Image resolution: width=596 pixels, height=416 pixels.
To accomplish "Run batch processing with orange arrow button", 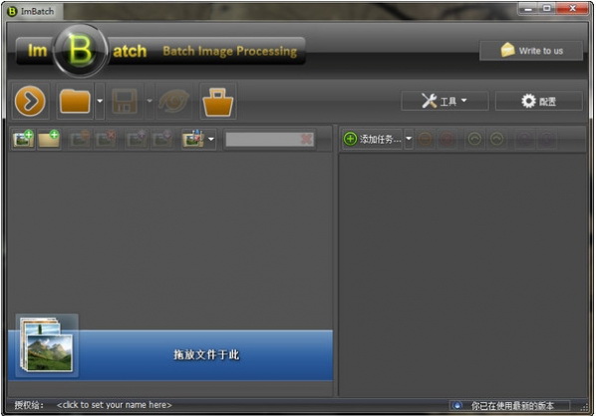I will pos(30,101).
